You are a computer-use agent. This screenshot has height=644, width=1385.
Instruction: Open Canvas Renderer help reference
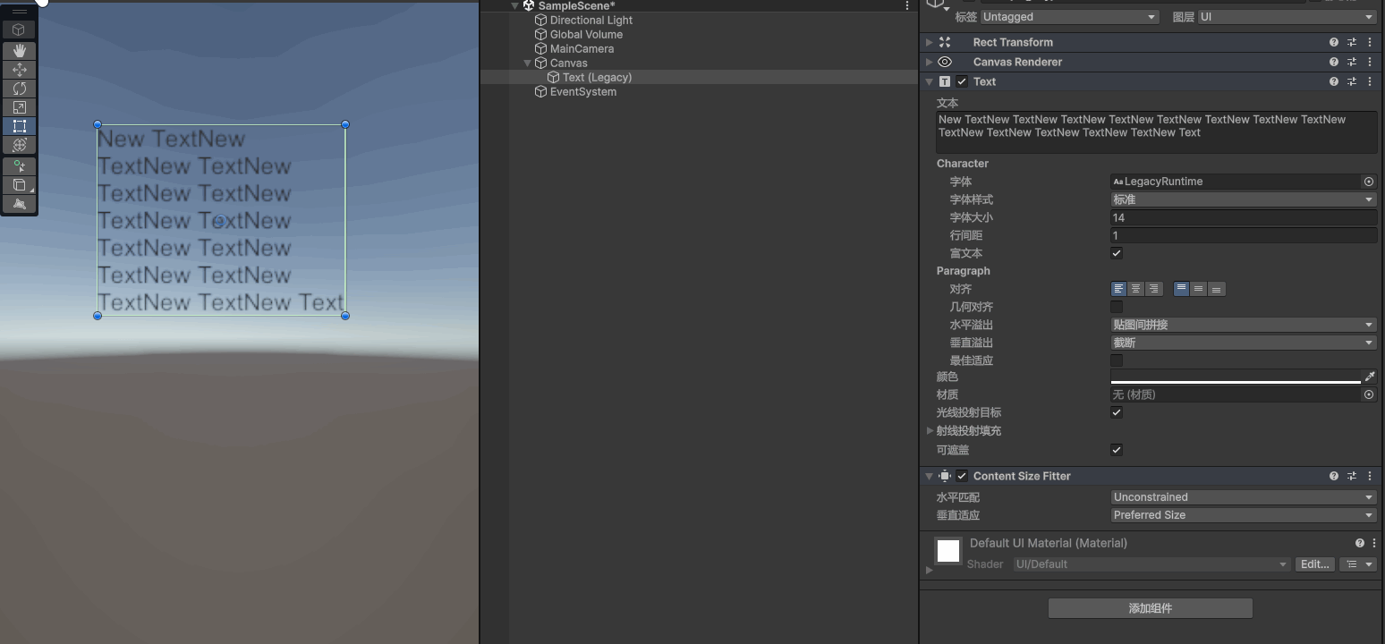[x=1334, y=62]
